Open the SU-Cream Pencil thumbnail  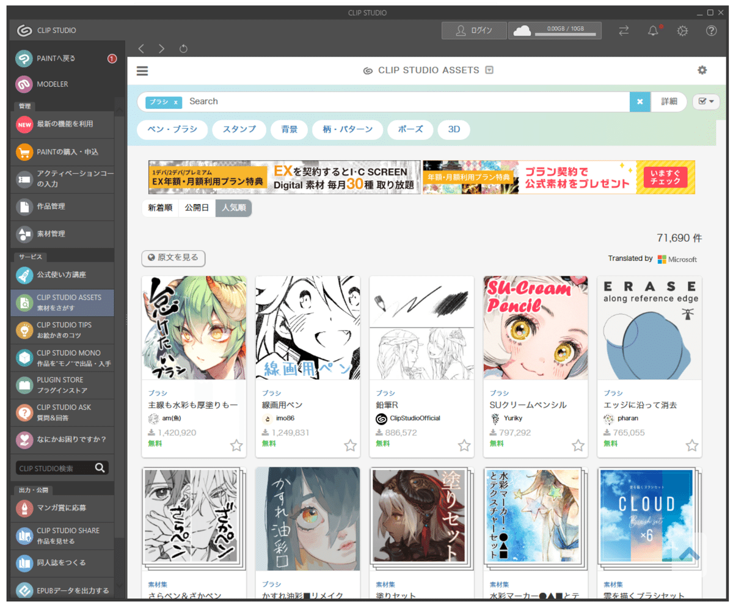(535, 328)
